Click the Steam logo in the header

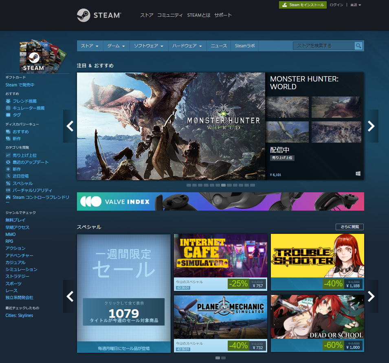(x=99, y=15)
